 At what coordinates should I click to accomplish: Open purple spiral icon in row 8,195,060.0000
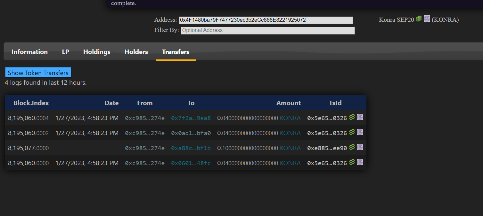[360, 162]
